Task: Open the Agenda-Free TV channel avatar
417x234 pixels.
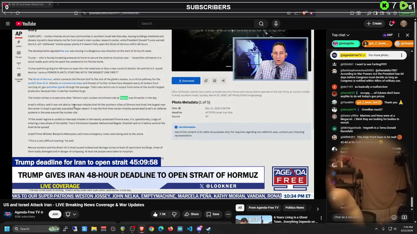Action: tap(8, 214)
